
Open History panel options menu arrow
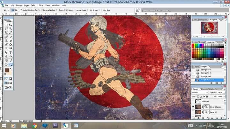(x=225, y=67)
